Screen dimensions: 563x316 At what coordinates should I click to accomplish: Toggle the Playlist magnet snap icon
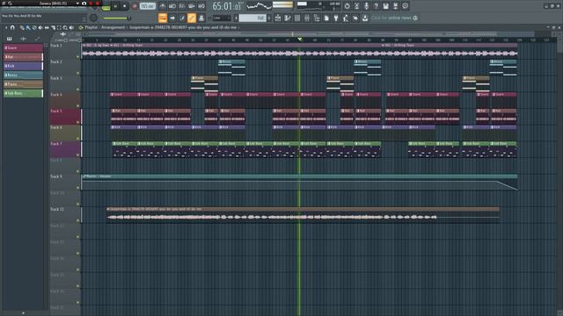click(12, 27)
